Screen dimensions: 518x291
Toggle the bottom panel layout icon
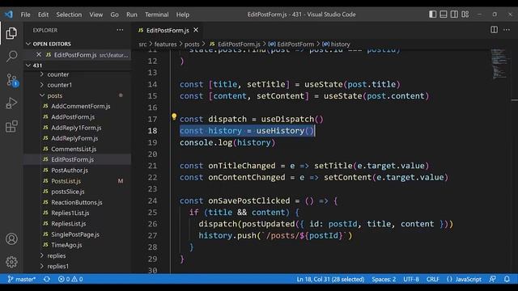[444, 15]
